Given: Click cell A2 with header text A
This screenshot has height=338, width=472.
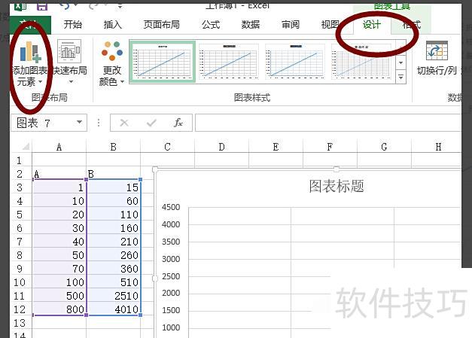Looking at the screenshot, I should point(59,174).
